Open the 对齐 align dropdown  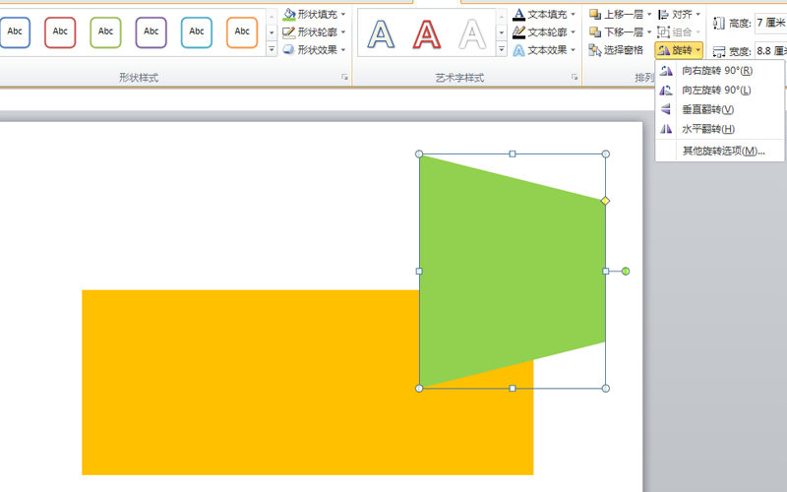pyautogui.click(x=680, y=14)
